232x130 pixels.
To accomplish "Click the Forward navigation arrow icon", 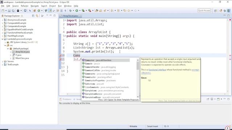I will pos(135,10).
